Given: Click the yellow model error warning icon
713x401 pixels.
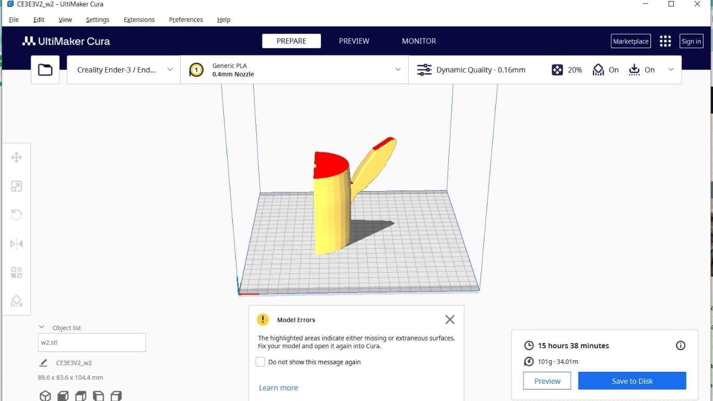Looking at the screenshot, I should [263, 320].
